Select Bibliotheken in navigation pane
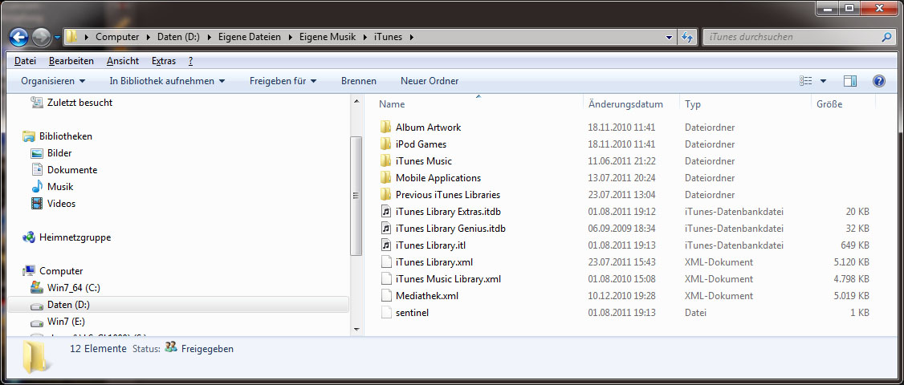The width and height of the screenshot is (904, 385). tap(65, 136)
